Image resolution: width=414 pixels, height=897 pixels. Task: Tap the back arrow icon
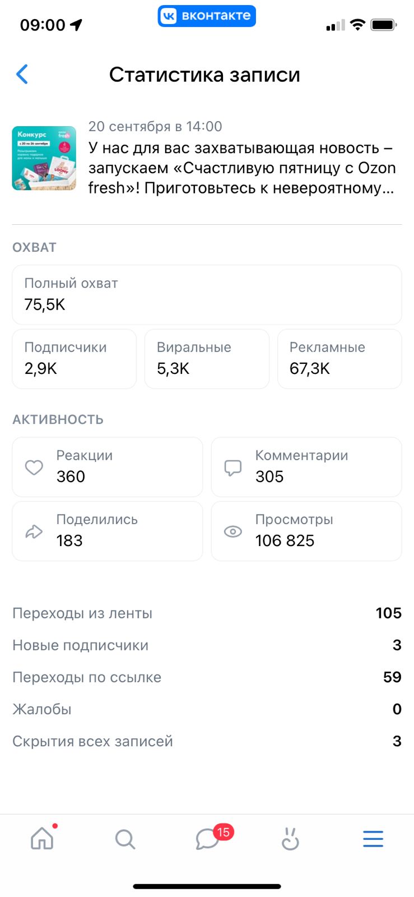[22, 74]
